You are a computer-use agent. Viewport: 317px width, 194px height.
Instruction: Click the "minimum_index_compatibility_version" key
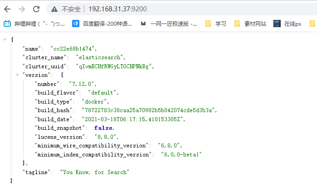point(93,155)
